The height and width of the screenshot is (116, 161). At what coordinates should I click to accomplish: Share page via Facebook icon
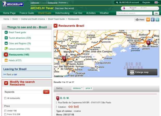pyautogui.click(x=153, y=20)
